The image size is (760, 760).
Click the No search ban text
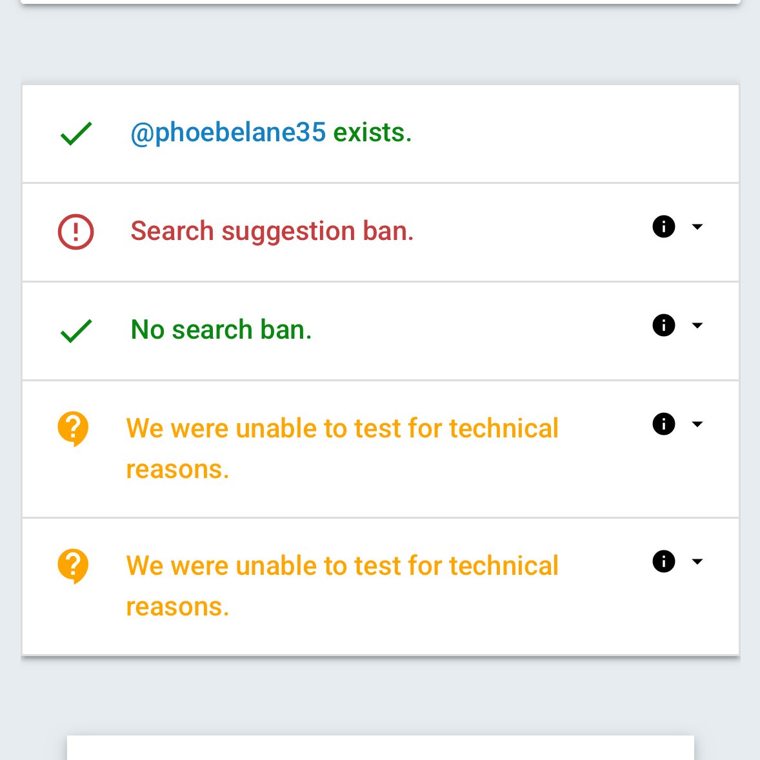[x=221, y=330]
